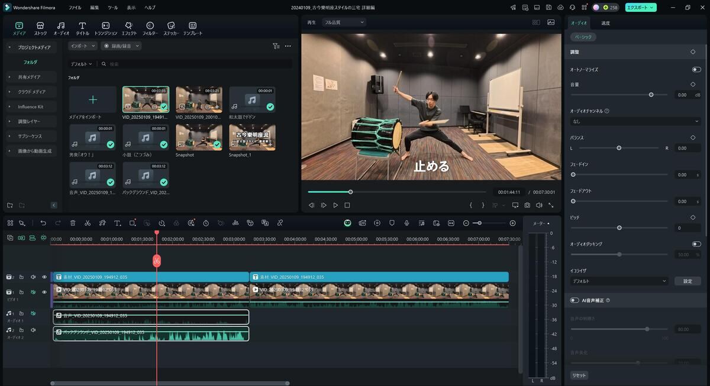
Task: Click the ピッチ pitch slider handle
Action: (x=619, y=228)
